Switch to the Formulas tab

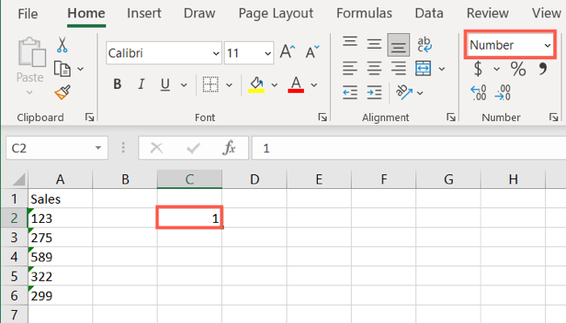(364, 13)
